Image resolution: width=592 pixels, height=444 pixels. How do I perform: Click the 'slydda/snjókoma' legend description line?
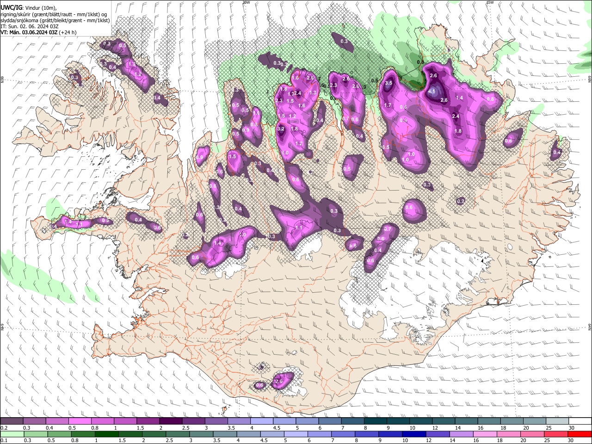coord(55,20)
